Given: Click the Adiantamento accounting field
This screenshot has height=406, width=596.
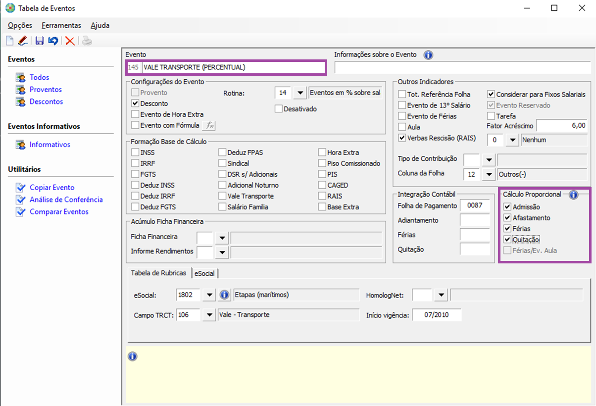Looking at the screenshot, I should [x=475, y=220].
